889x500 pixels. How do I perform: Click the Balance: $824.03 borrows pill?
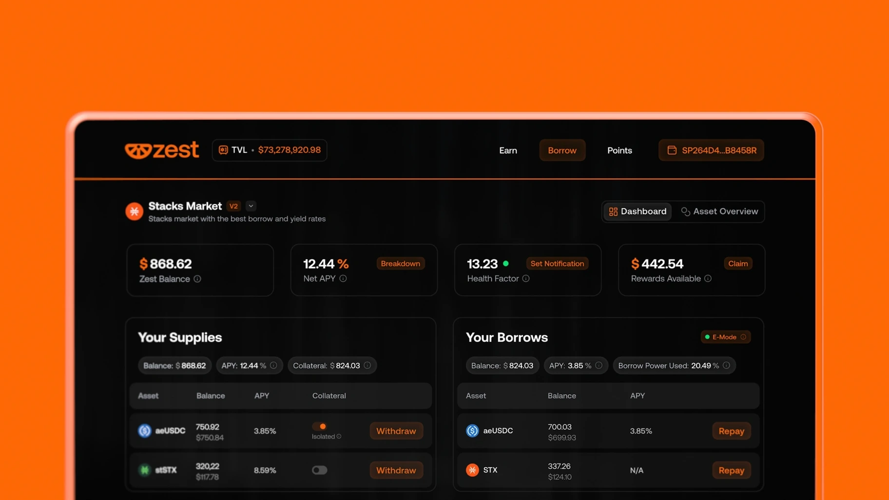(x=502, y=365)
